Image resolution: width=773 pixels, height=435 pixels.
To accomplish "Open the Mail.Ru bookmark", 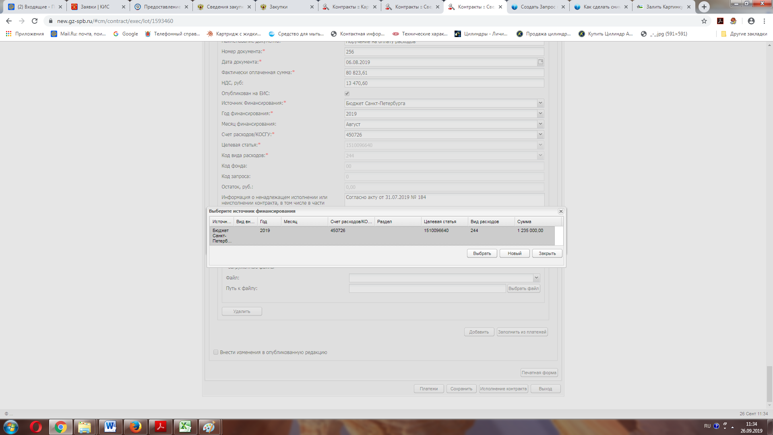I will pos(79,34).
